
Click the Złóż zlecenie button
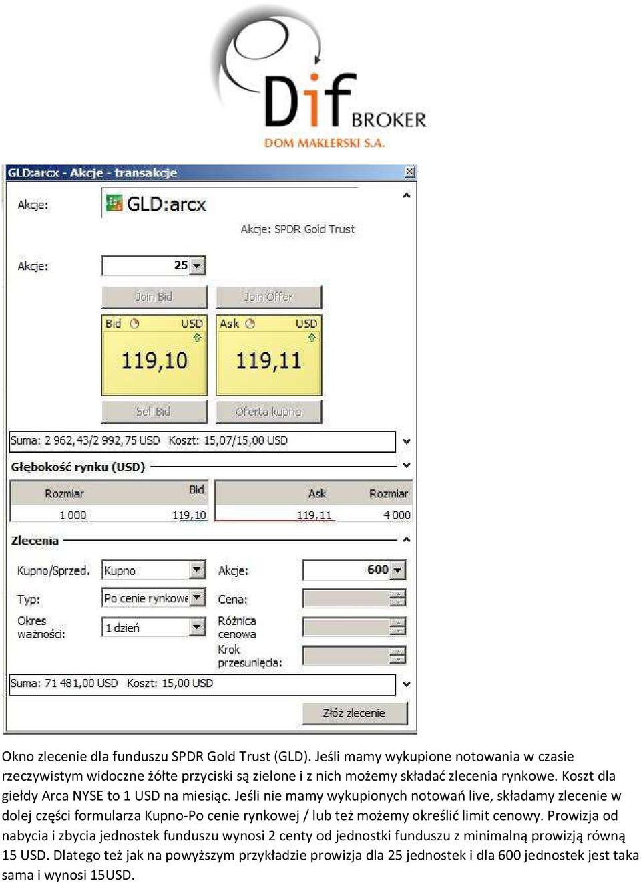[355, 713]
